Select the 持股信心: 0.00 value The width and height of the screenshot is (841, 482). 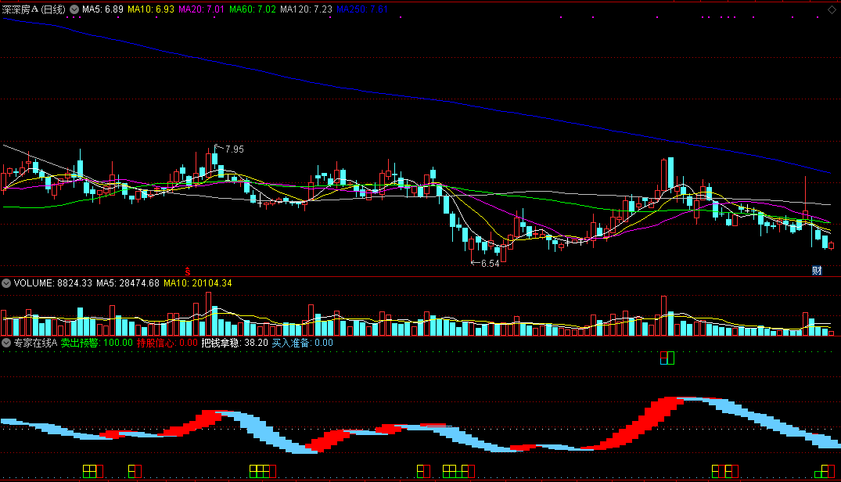tap(167, 343)
